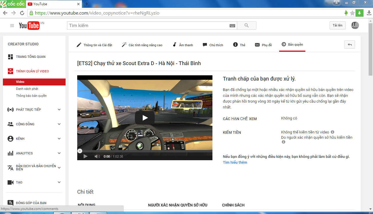
Task: Switch to Âm thanh tab
Action: click(x=183, y=45)
